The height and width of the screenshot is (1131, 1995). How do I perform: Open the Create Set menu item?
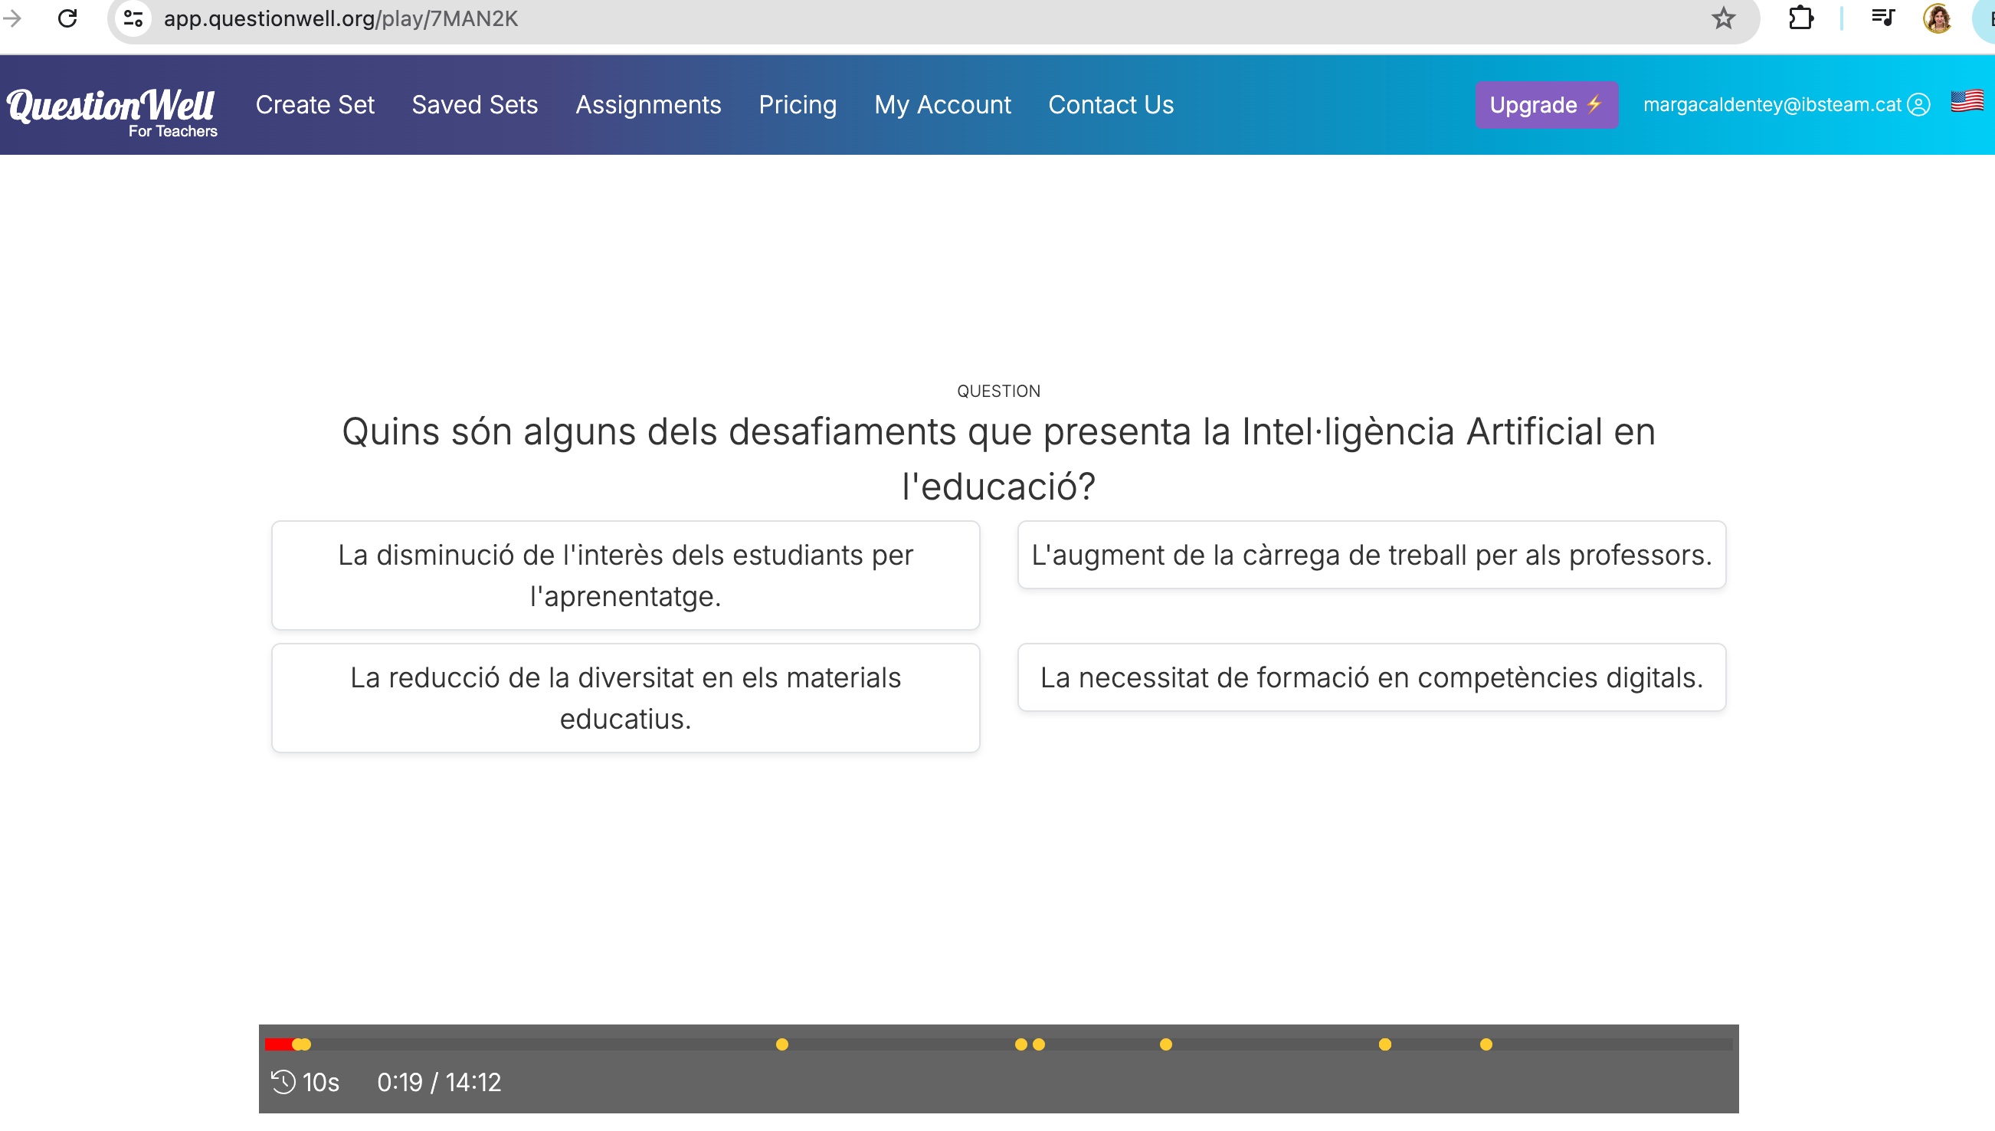tap(315, 104)
